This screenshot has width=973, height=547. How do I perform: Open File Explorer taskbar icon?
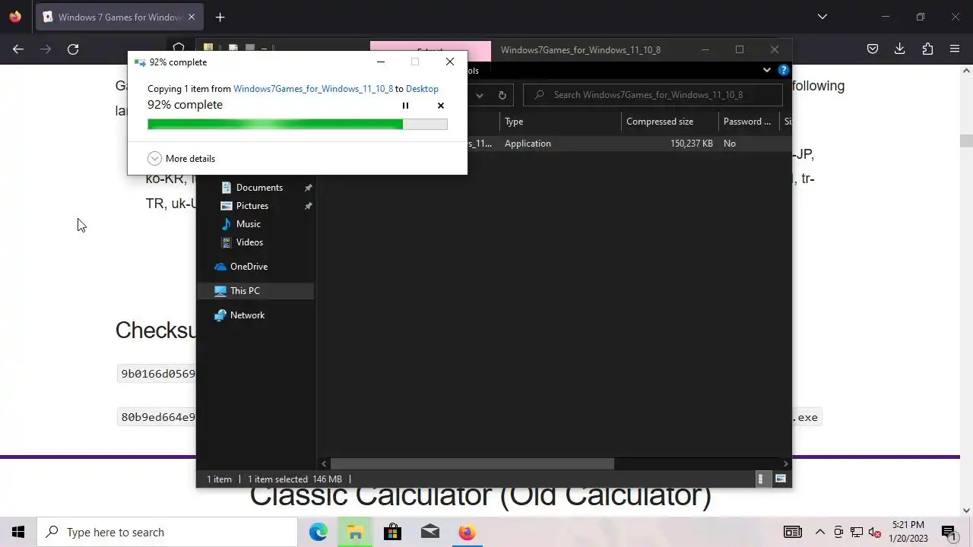355,532
